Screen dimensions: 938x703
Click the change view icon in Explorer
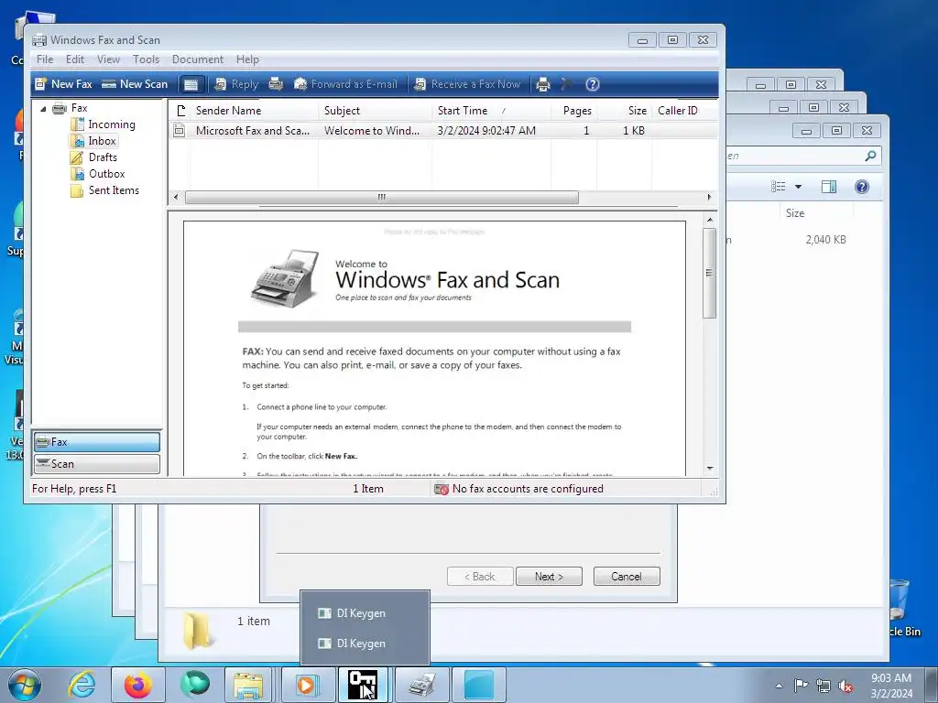(x=779, y=187)
